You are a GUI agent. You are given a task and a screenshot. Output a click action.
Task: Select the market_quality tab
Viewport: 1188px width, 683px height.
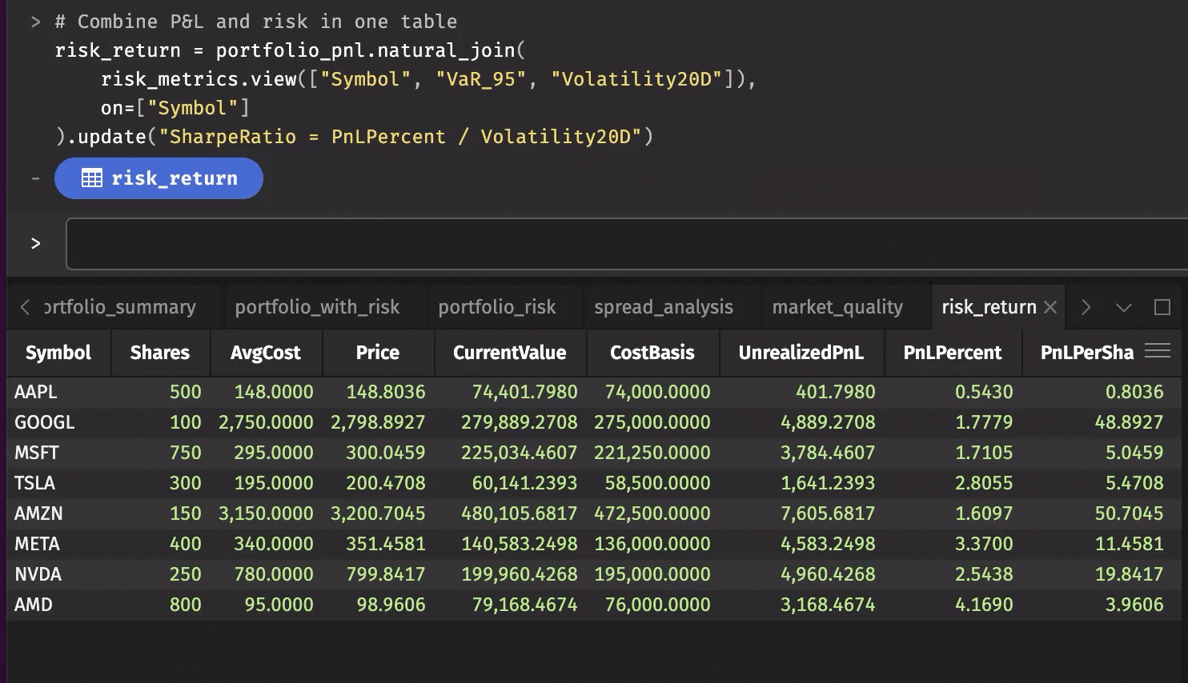tap(837, 307)
